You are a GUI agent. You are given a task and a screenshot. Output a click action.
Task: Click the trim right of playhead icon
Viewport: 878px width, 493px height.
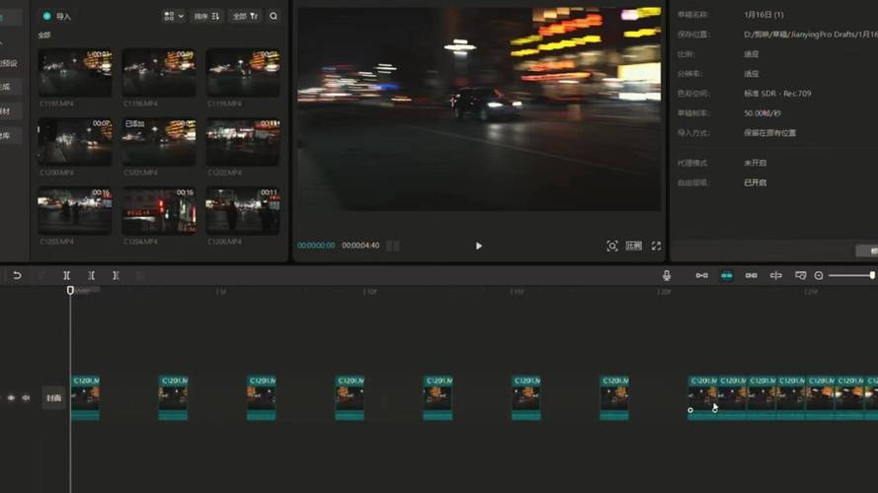point(116,276)
